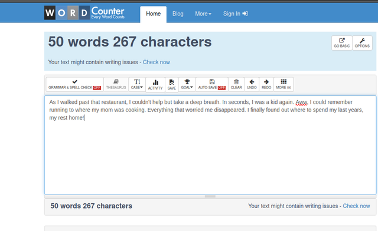Open the Activity chart tool
Viewport: 378px width, 231px height.
pos(155,85)
